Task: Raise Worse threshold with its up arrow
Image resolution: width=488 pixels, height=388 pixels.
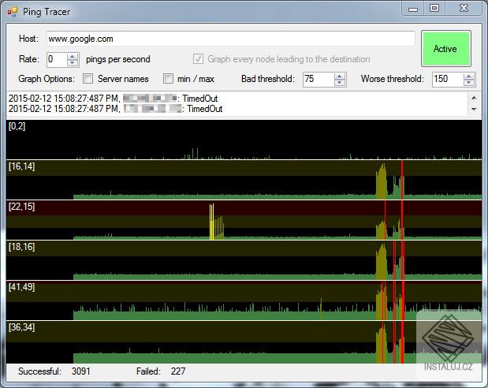Action: click(469, 76)
